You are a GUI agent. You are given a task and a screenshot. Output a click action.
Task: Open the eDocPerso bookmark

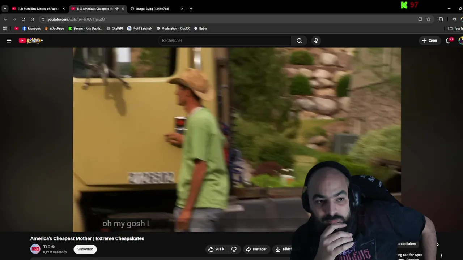[54, 29]
